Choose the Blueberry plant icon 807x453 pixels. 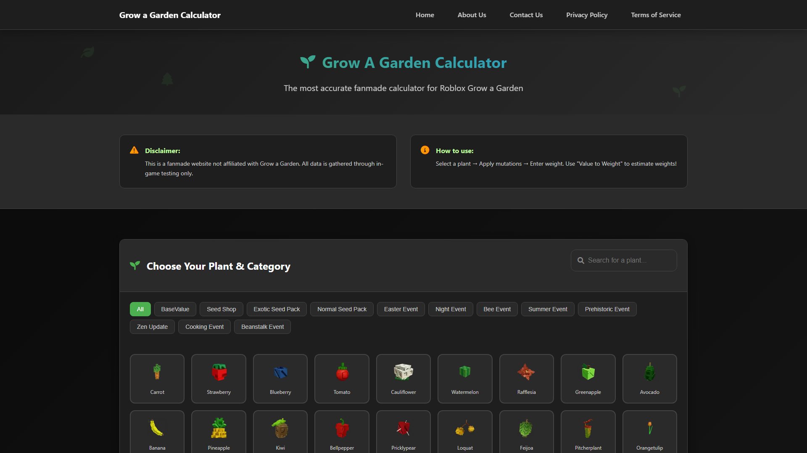280,372
